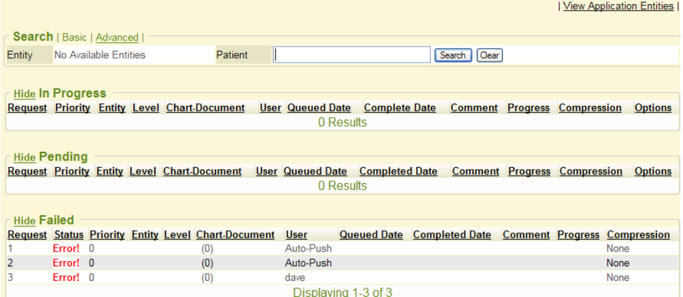Sort In Progress by Queued Date
This screenshot has height=297, width=683.
point(319,108)
